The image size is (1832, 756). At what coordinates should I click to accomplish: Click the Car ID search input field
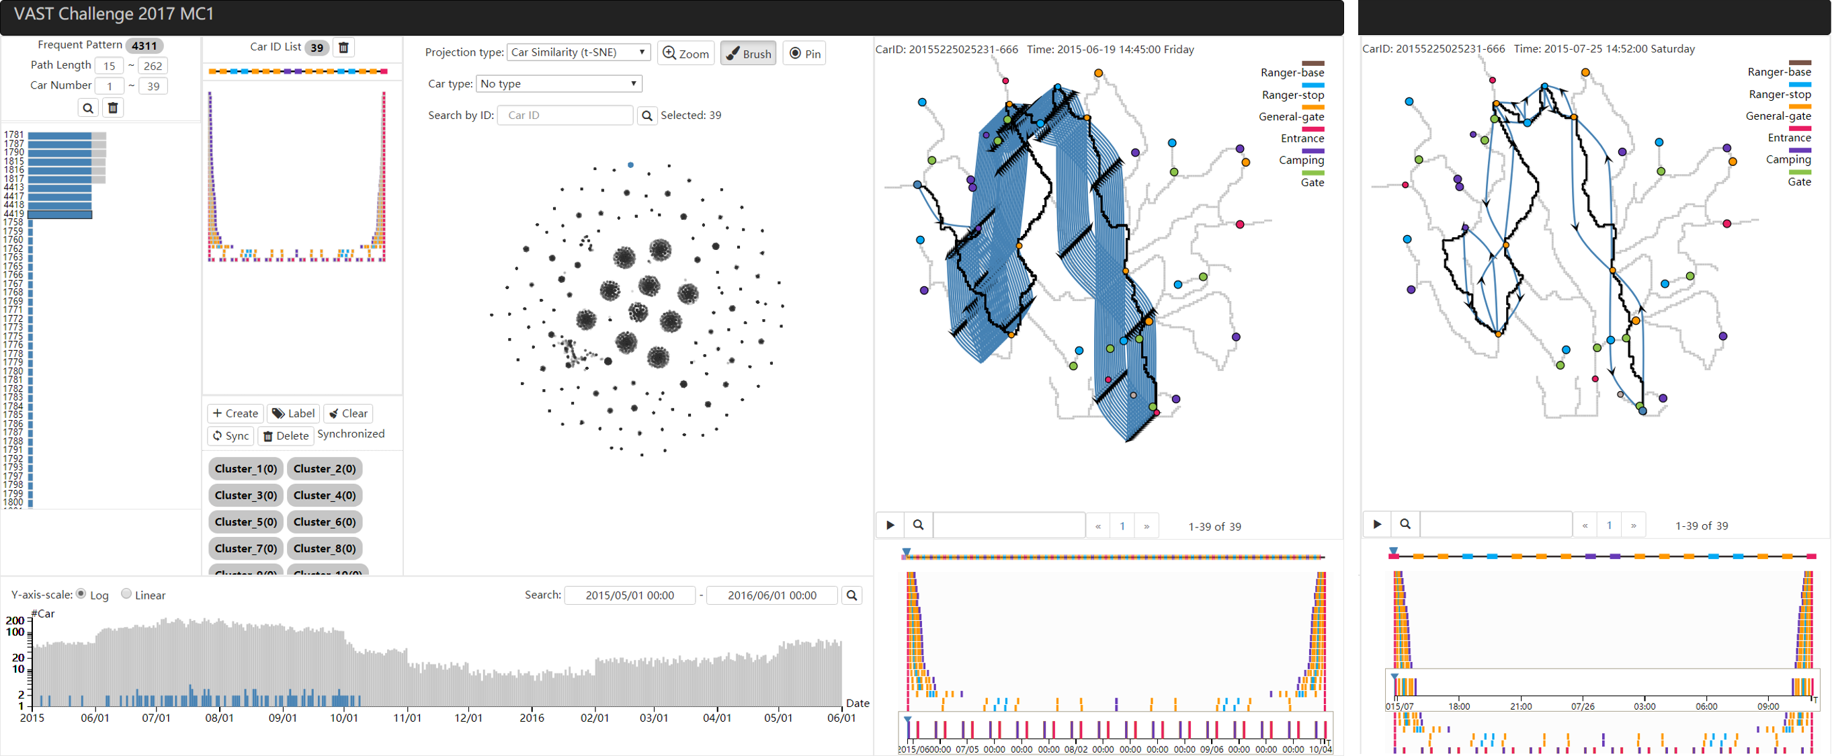(x=565, y=115)
